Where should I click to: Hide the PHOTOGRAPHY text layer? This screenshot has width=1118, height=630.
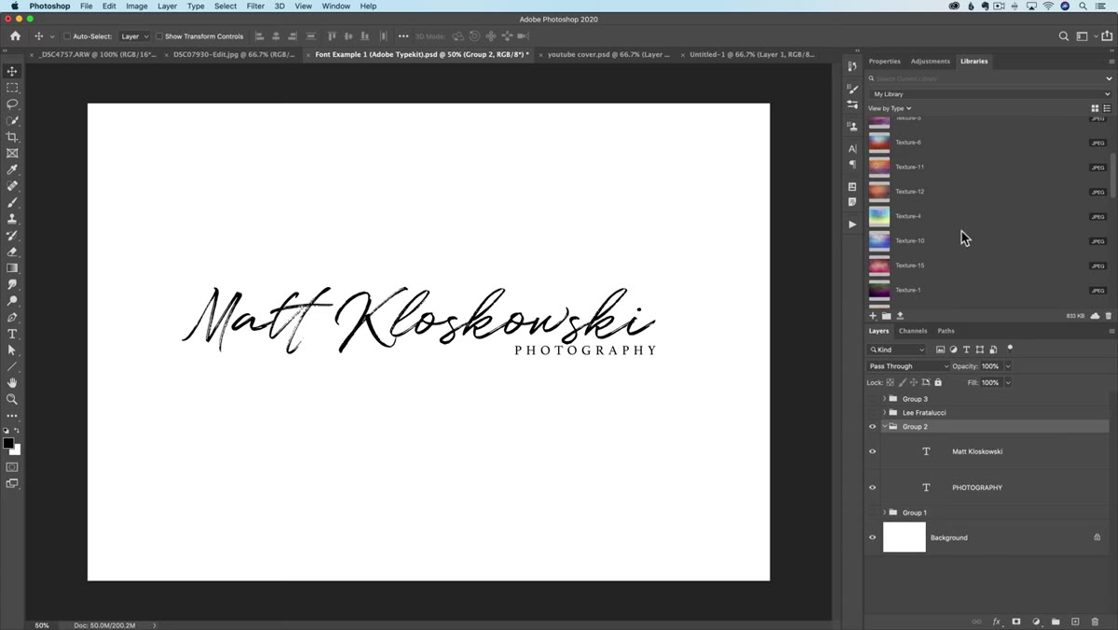point(873,487)
